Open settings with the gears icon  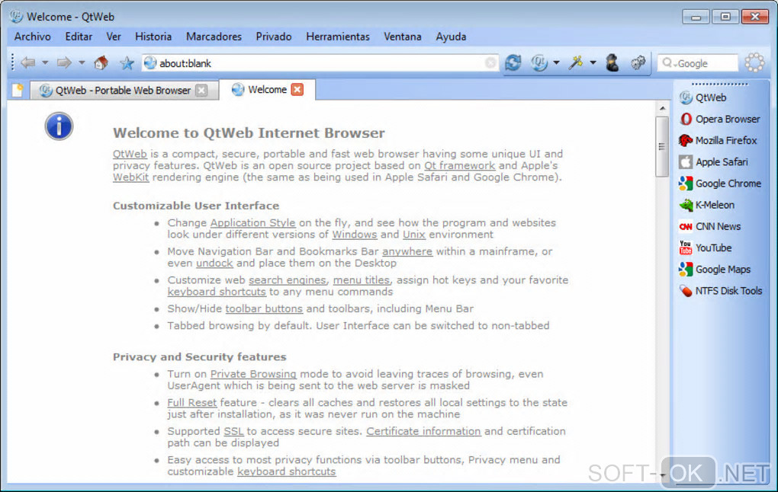(638, 63)
